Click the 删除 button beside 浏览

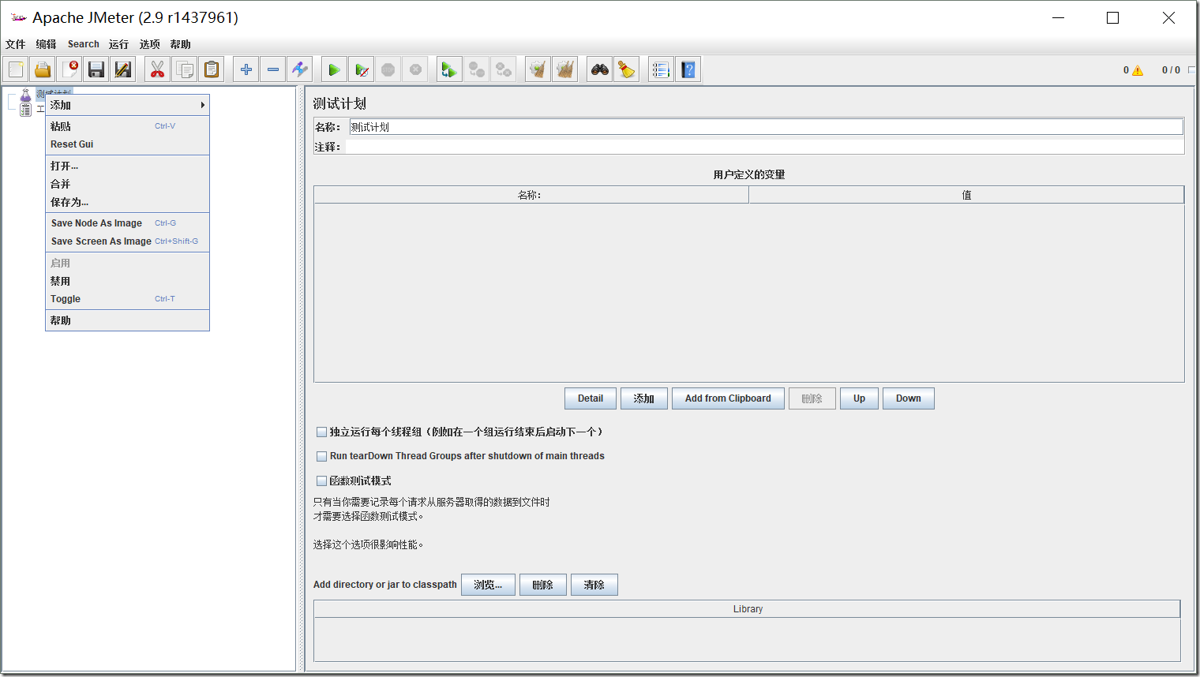point(543,585)
